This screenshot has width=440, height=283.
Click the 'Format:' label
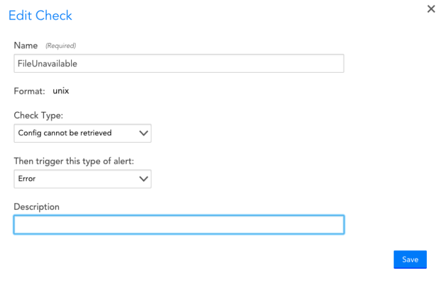[29, 91]
